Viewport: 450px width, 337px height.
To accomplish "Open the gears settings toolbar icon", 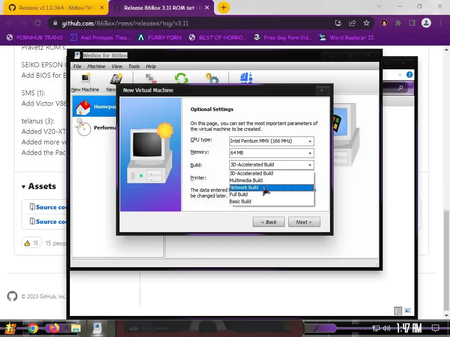I will coord(212,78).
